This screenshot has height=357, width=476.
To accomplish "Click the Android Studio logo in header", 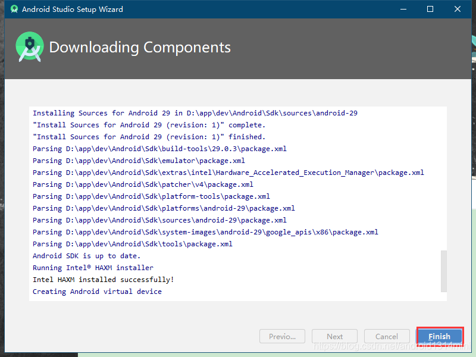I will click(29, 47).
